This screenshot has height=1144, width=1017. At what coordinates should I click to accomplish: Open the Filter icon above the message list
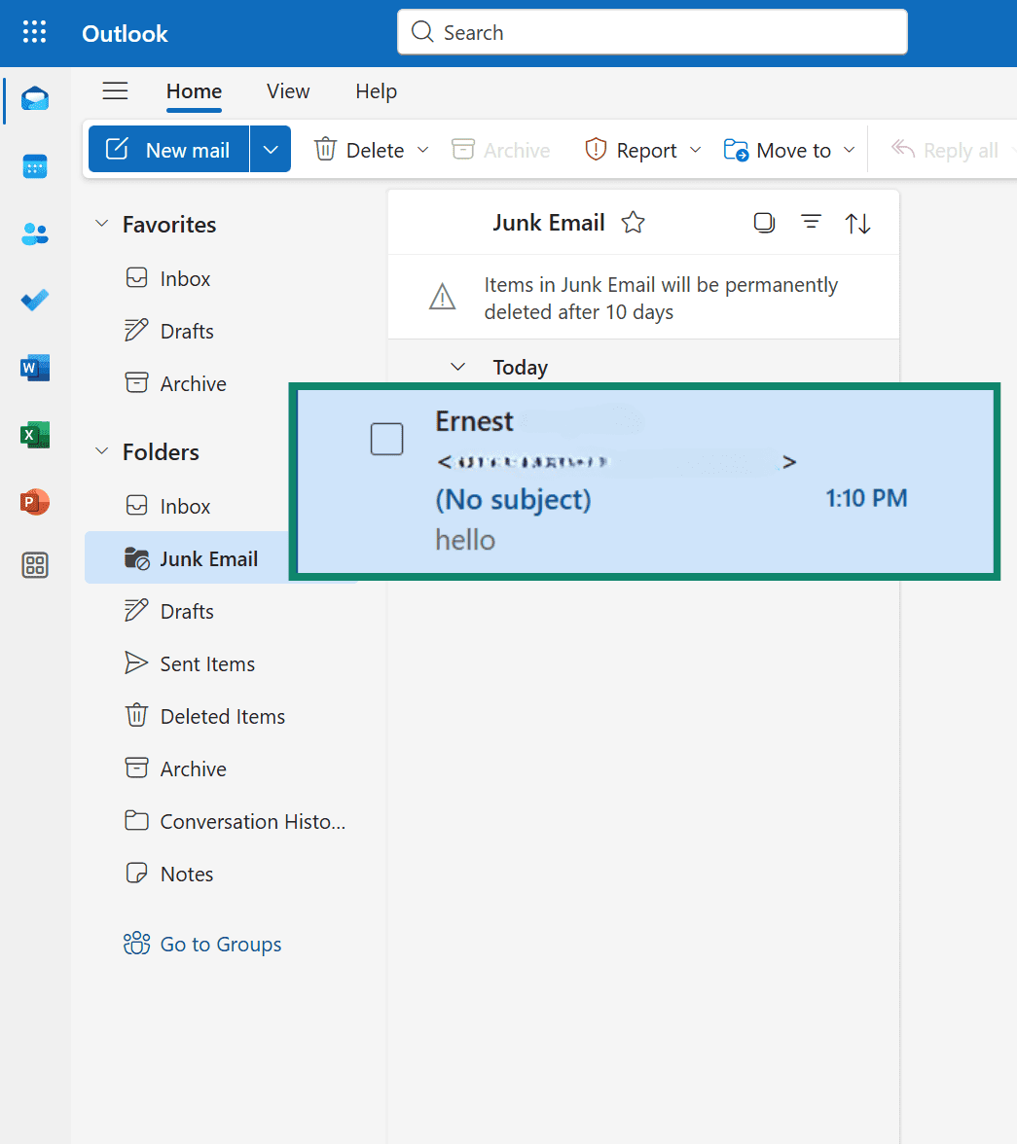(x=811, y=223)
